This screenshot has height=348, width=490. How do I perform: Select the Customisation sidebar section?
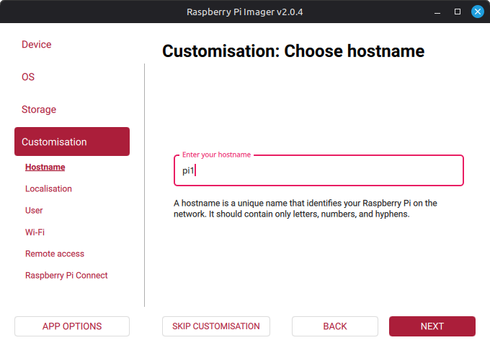72,142
